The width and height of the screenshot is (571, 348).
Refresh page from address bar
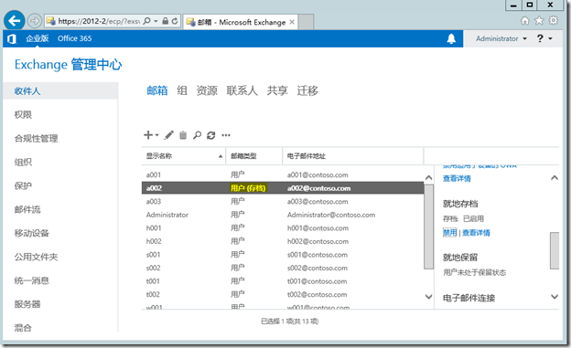click(x=175, y=21)
